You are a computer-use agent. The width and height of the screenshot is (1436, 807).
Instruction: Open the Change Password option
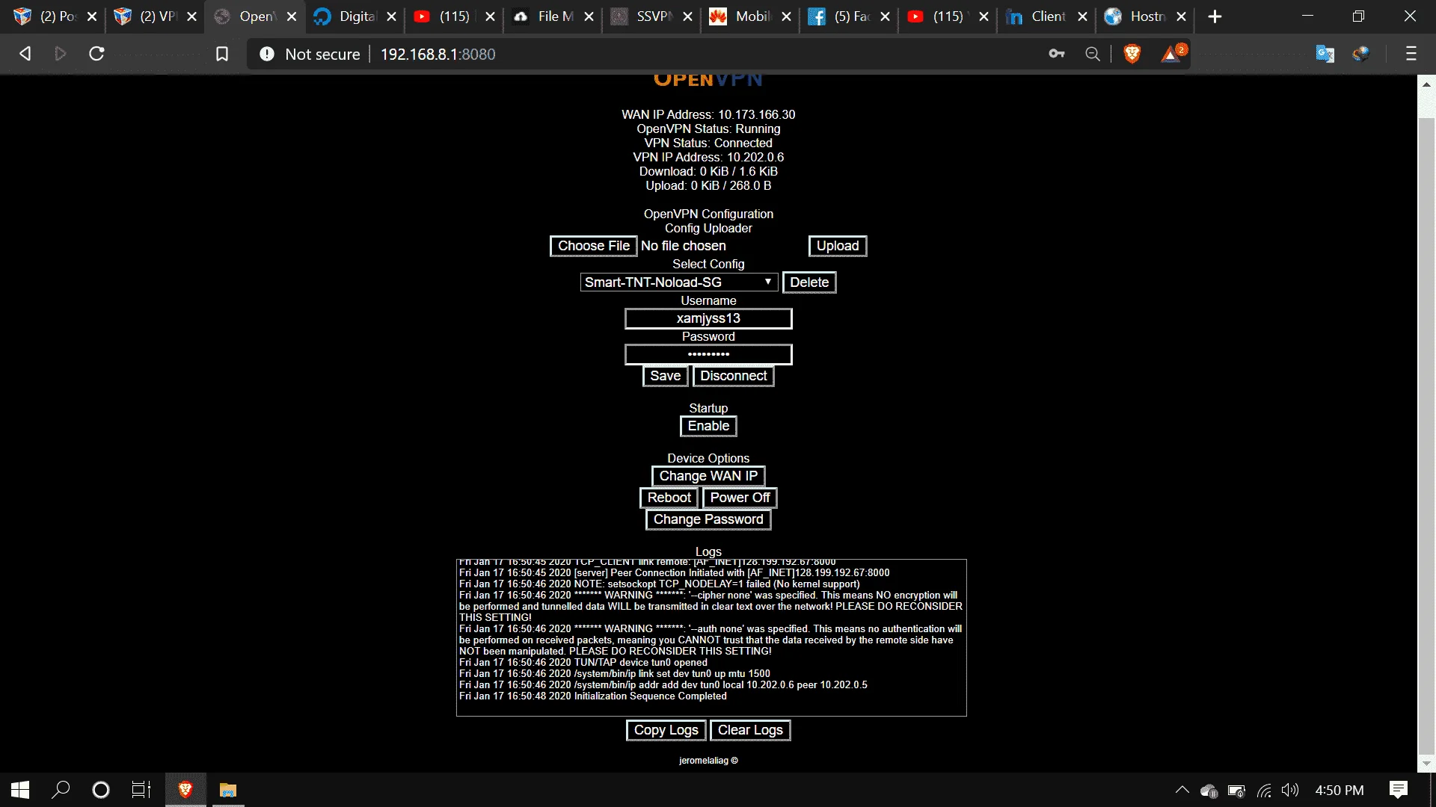pyautogui.click(x=708, y=519)
